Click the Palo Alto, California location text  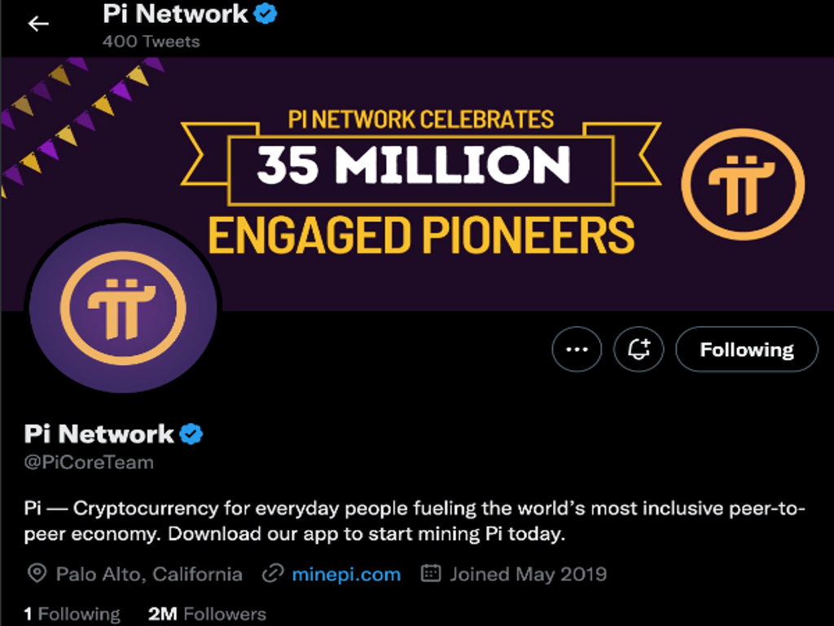[x=149, y=574]
